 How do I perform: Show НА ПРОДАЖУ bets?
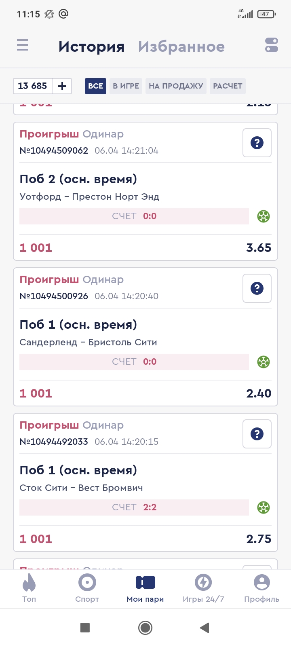(176, 86)
